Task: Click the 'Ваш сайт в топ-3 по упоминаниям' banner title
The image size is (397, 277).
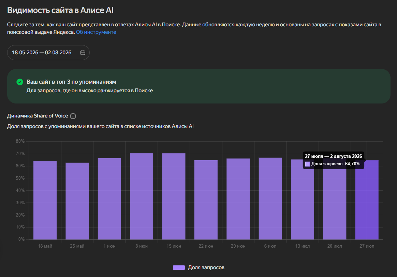Action: pos(71,82)
